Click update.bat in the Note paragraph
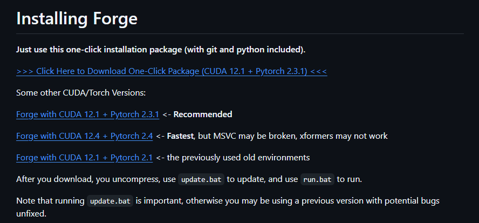Viewport: 479px width, 223px height. pos(110,201)
